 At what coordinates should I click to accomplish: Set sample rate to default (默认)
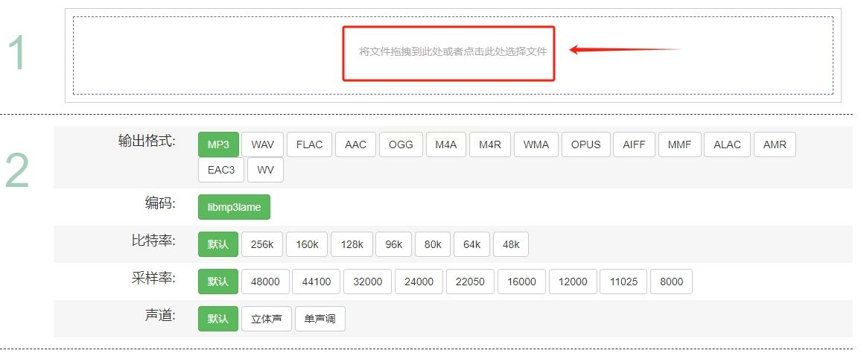click(x=218, y=282)
